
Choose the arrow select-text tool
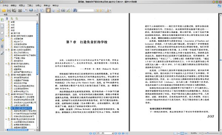tap(53, 10)
